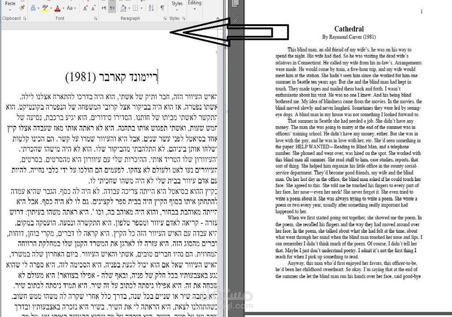Click the PDF line starting 'This blind man, an old friend'
The height and width of the screenshot is (317, 452).
click(x=350, y=49)
